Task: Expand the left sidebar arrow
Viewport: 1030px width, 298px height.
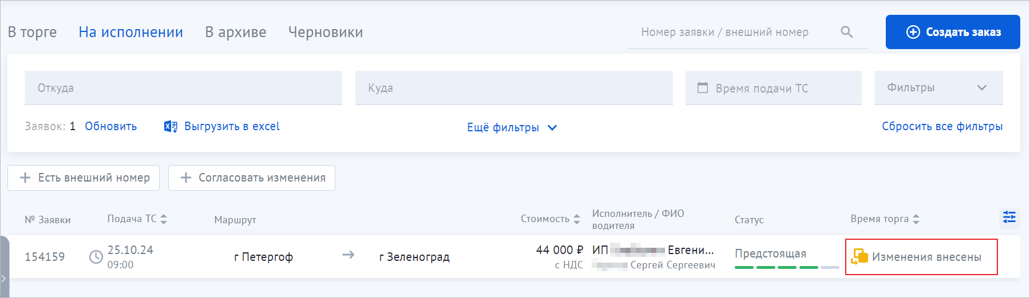Action: pyautogui.click(x=4, y=279)
